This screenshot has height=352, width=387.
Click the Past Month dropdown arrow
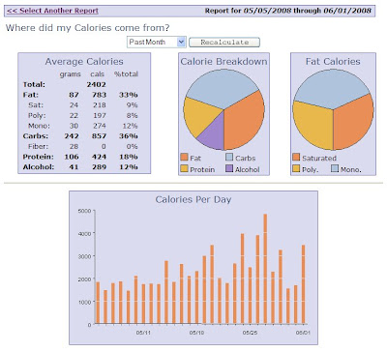point(181,42)
